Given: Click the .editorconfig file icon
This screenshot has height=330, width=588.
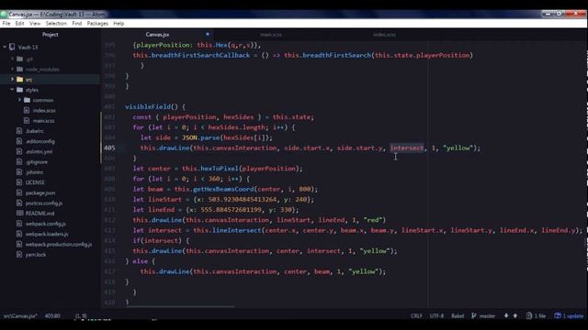Looking at the screenshot, I should tap(19, 141).
